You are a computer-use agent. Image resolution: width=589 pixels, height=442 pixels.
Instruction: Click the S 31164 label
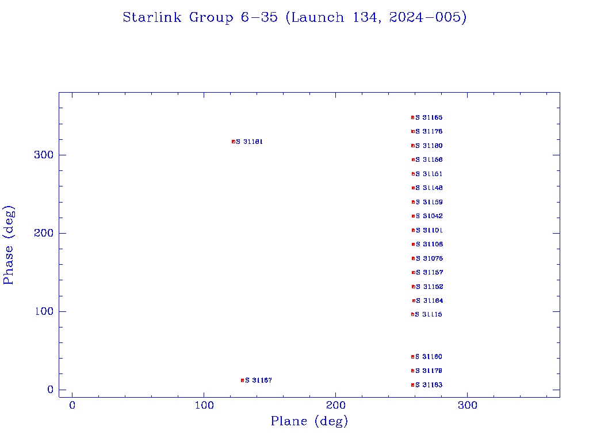point(429,301)
